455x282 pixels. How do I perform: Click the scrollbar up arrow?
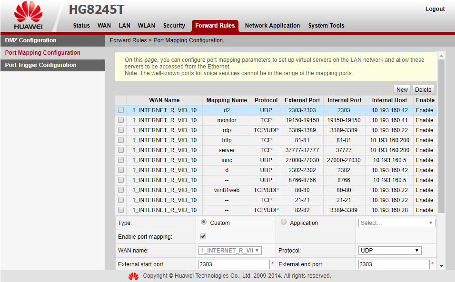tap(441, 56)
